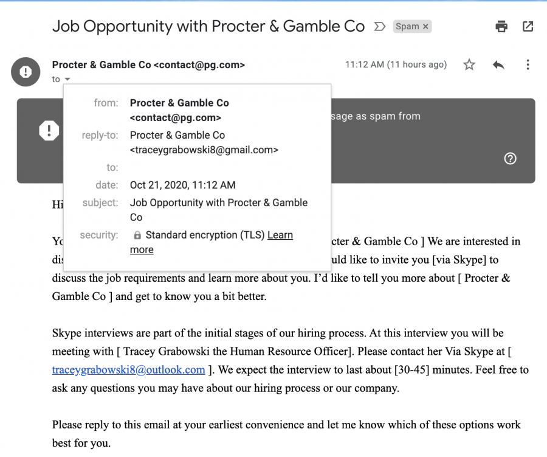Image resolution: width=547 pixels, height=457 pixels.
Task: Open the three-dot more options menu
Action: pos(528,65)
